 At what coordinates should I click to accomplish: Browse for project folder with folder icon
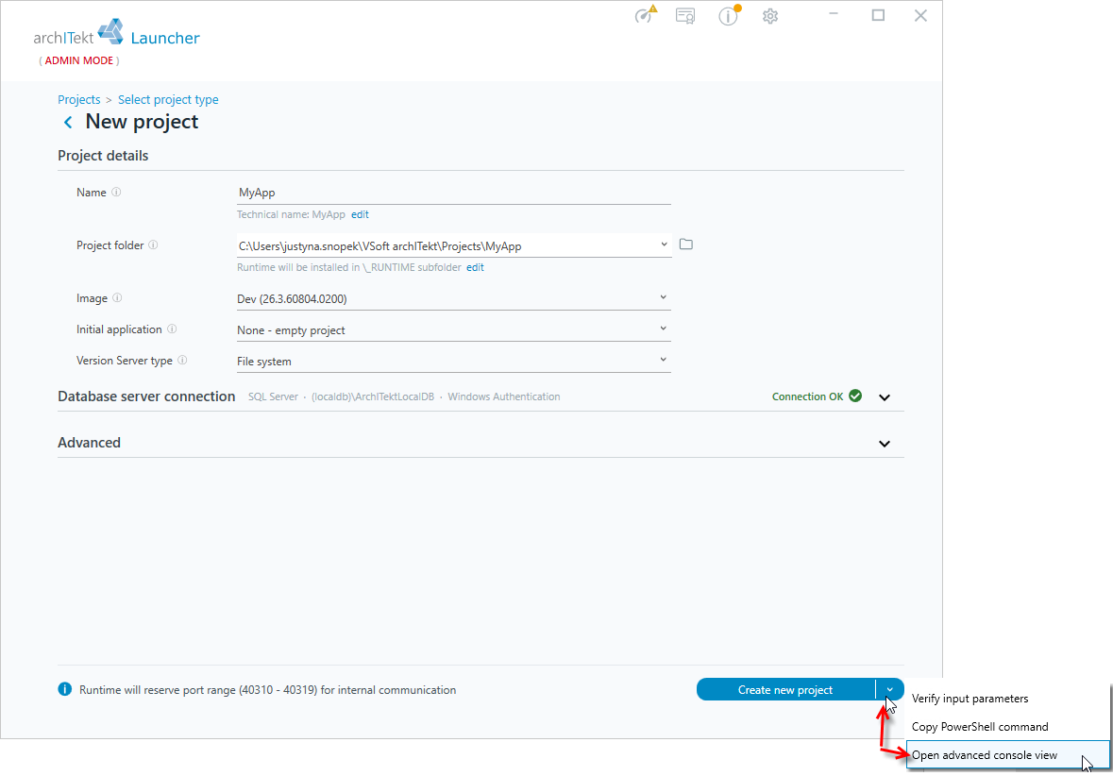[685, 245]
